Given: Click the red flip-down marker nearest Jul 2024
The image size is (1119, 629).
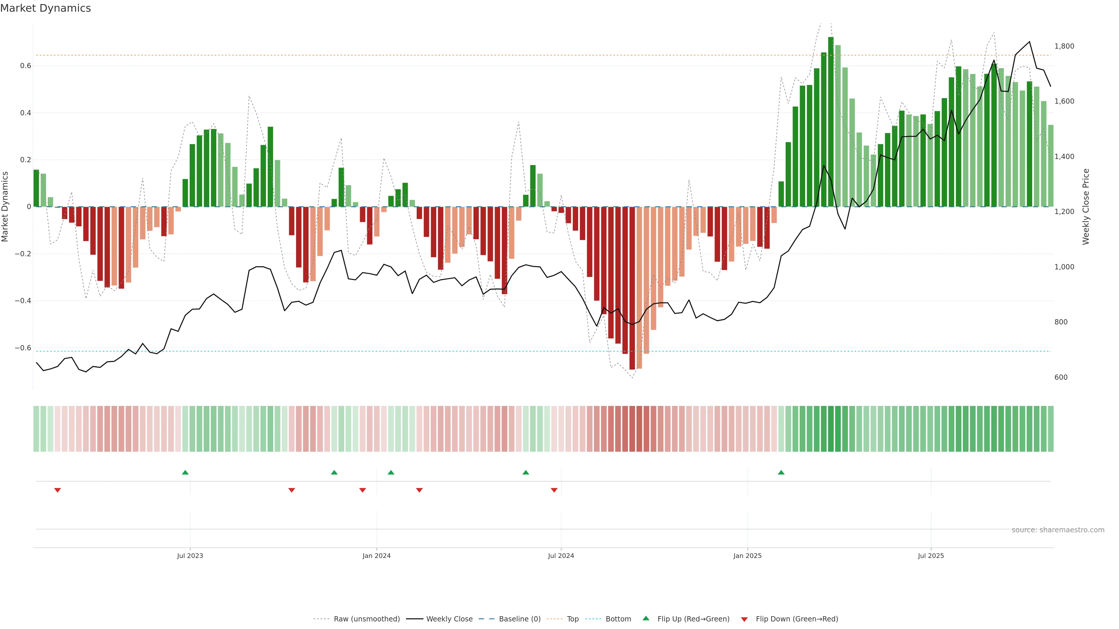Looking at the screenshot, I should click(x=554, y=490).
